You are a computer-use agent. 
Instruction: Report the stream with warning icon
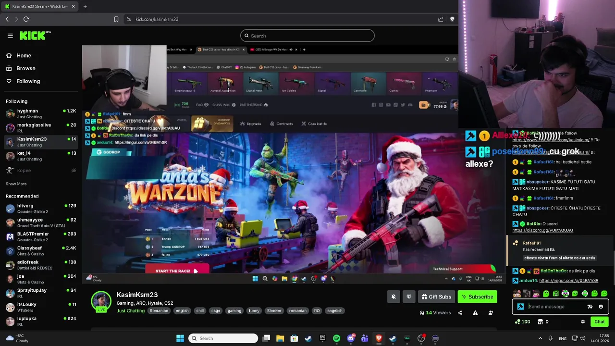pos(475,313)
